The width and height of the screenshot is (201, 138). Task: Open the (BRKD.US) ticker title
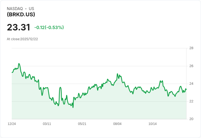pos(21,14)
